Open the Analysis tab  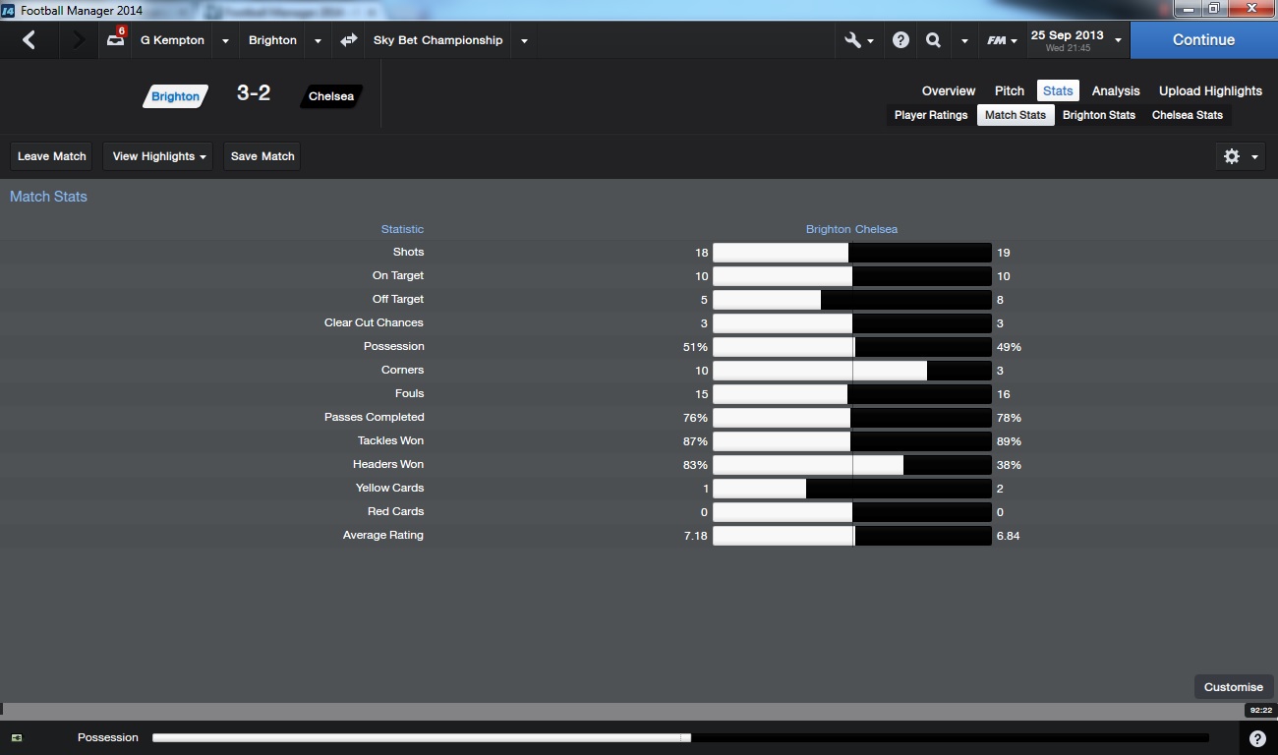(1116, 90)
